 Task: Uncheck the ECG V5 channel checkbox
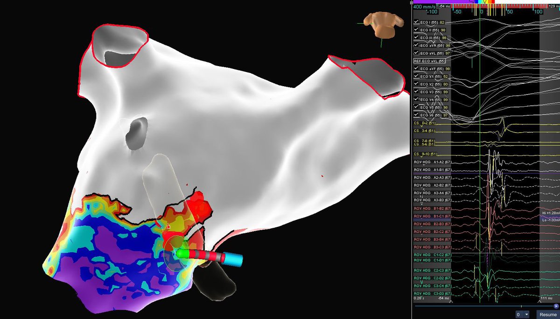(x=417, y=107)
